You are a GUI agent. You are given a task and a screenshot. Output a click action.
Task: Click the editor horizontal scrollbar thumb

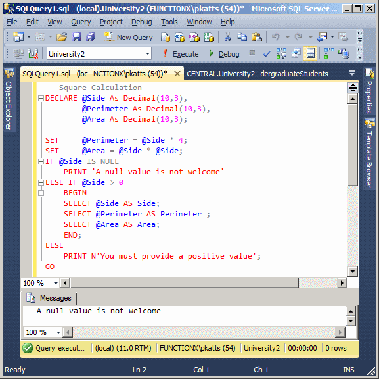tap(184, 283)
